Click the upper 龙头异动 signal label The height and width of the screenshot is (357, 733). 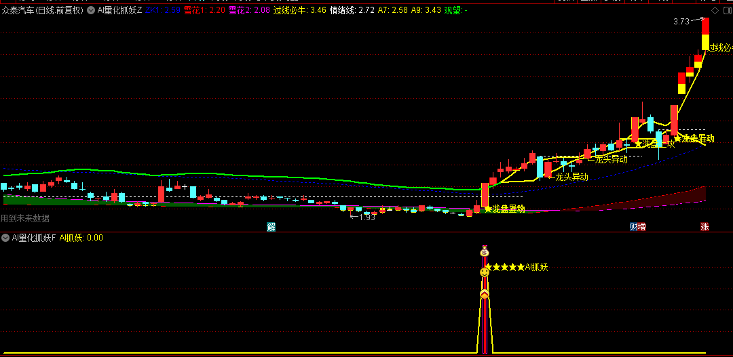611,160
